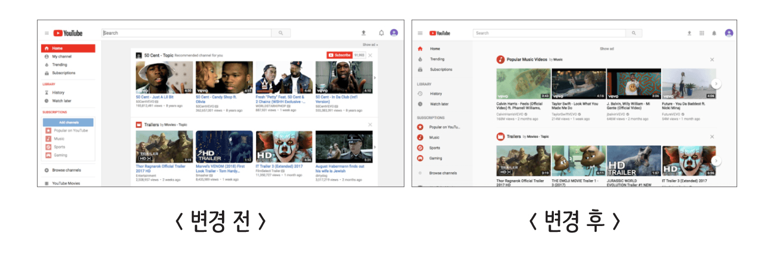Open hamburger menu in the 변경 전 screenshot
772x256 pixels.
pos(47,33)
